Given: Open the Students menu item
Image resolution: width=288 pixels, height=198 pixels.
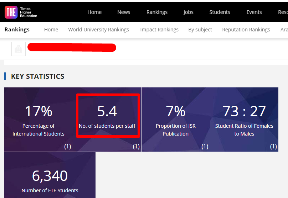Looking at the screenshot, I should coord(220,12).
